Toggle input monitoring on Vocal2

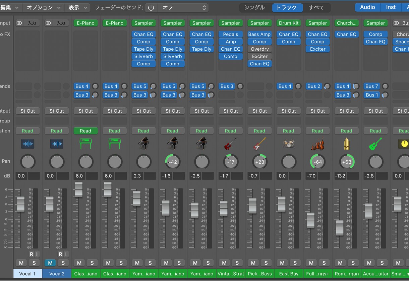click(x=66, y=254)
